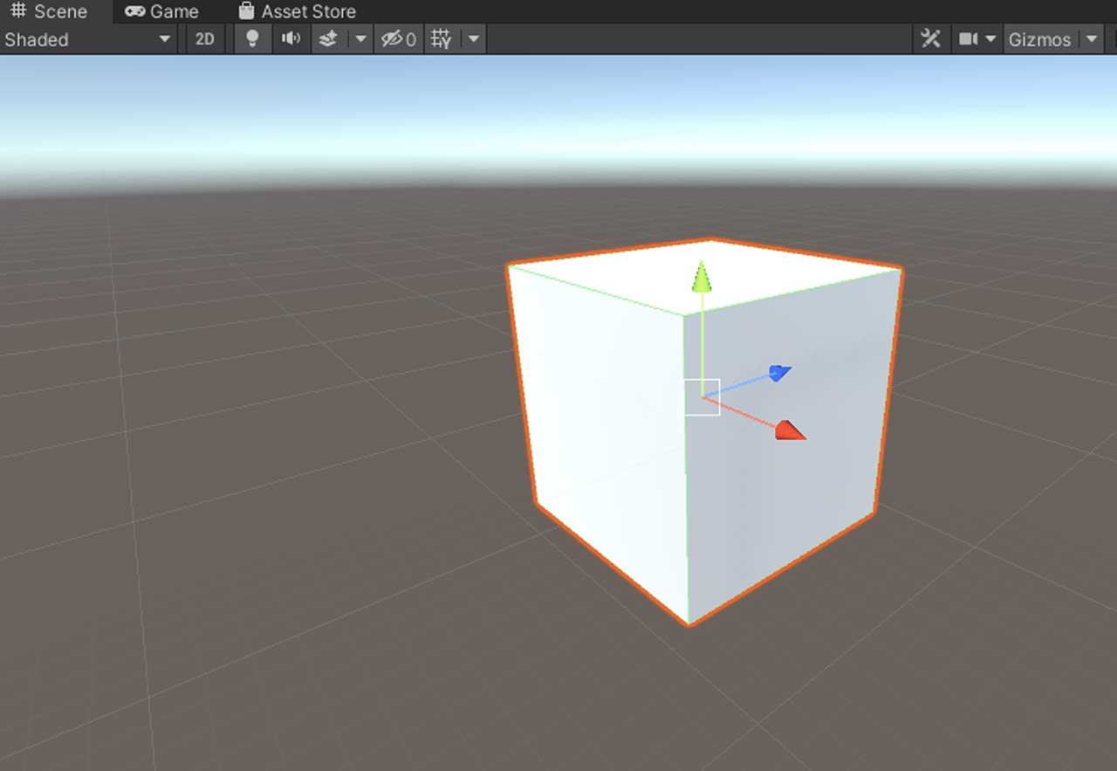This screenshot has width=1117, height=771.
Task: Toggle scene lighting with the bulb icon
Action: tap(251, 38)
